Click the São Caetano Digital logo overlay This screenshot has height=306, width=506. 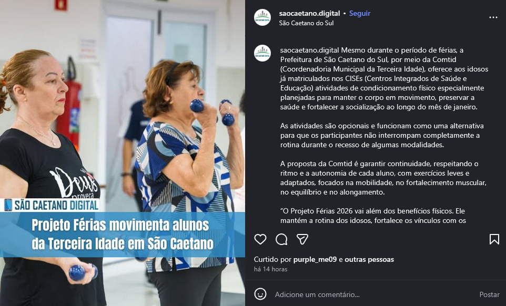51,205
